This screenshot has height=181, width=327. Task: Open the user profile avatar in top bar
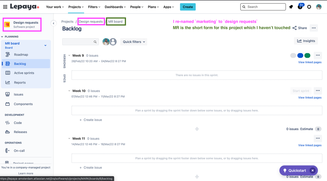(x=319, y=7)
